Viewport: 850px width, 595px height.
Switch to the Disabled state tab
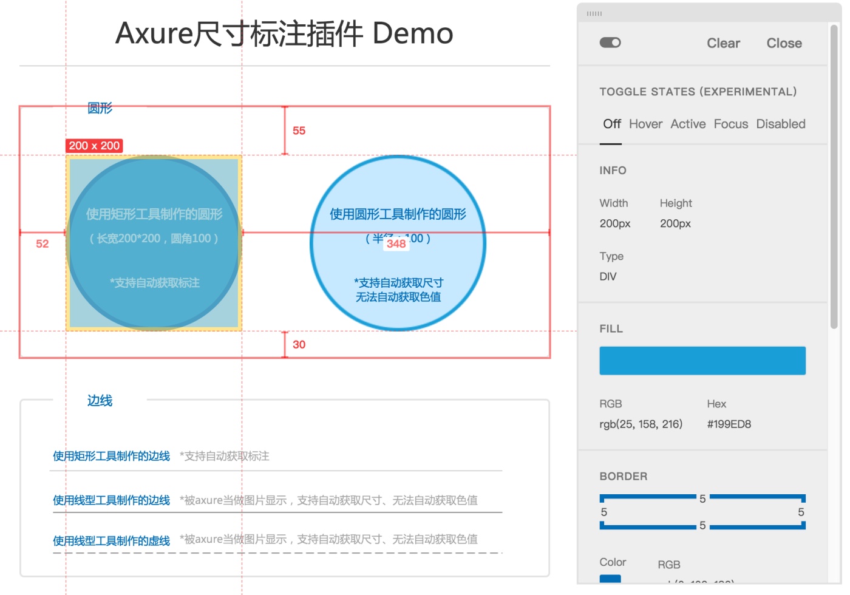tap(781, 124)
